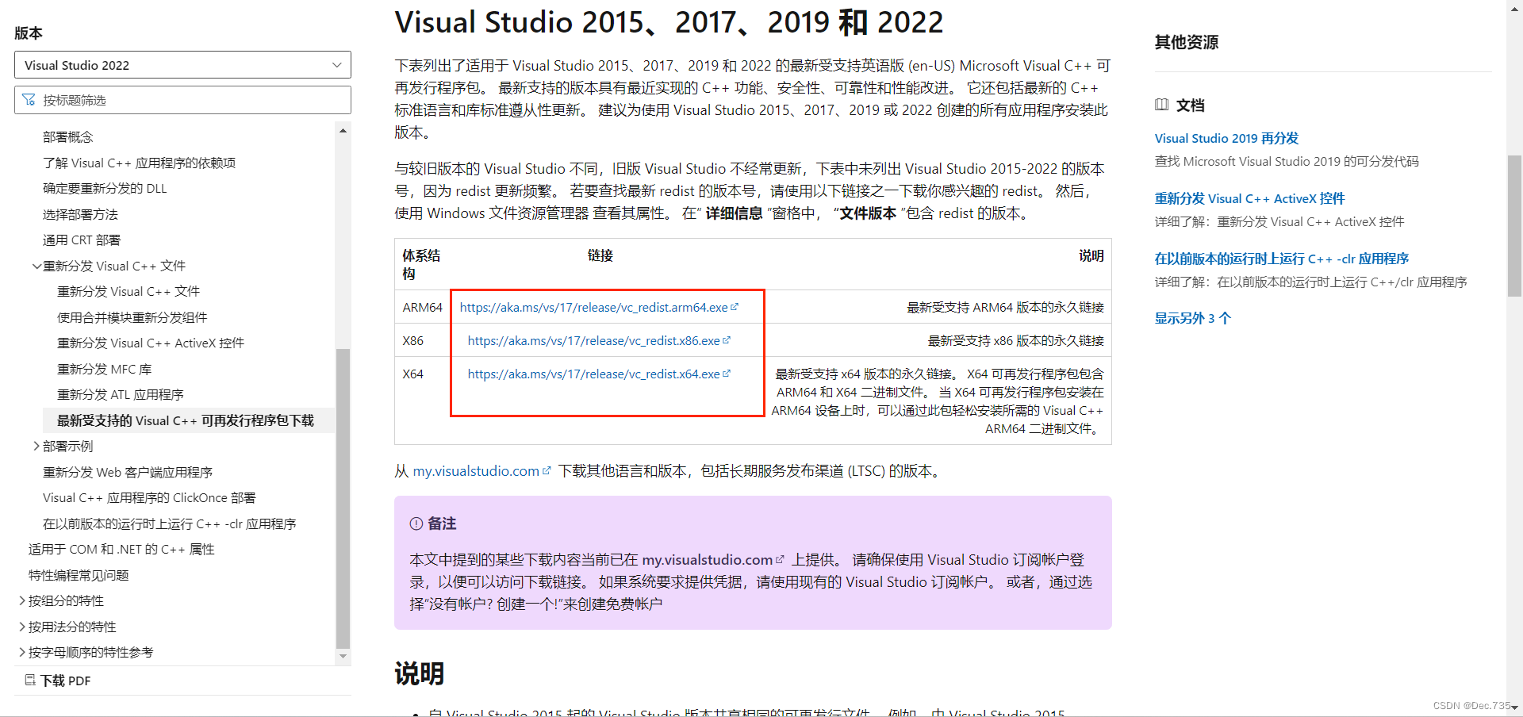Click 显示另外 3 个 to reveal more resources

coord(1192,317)
